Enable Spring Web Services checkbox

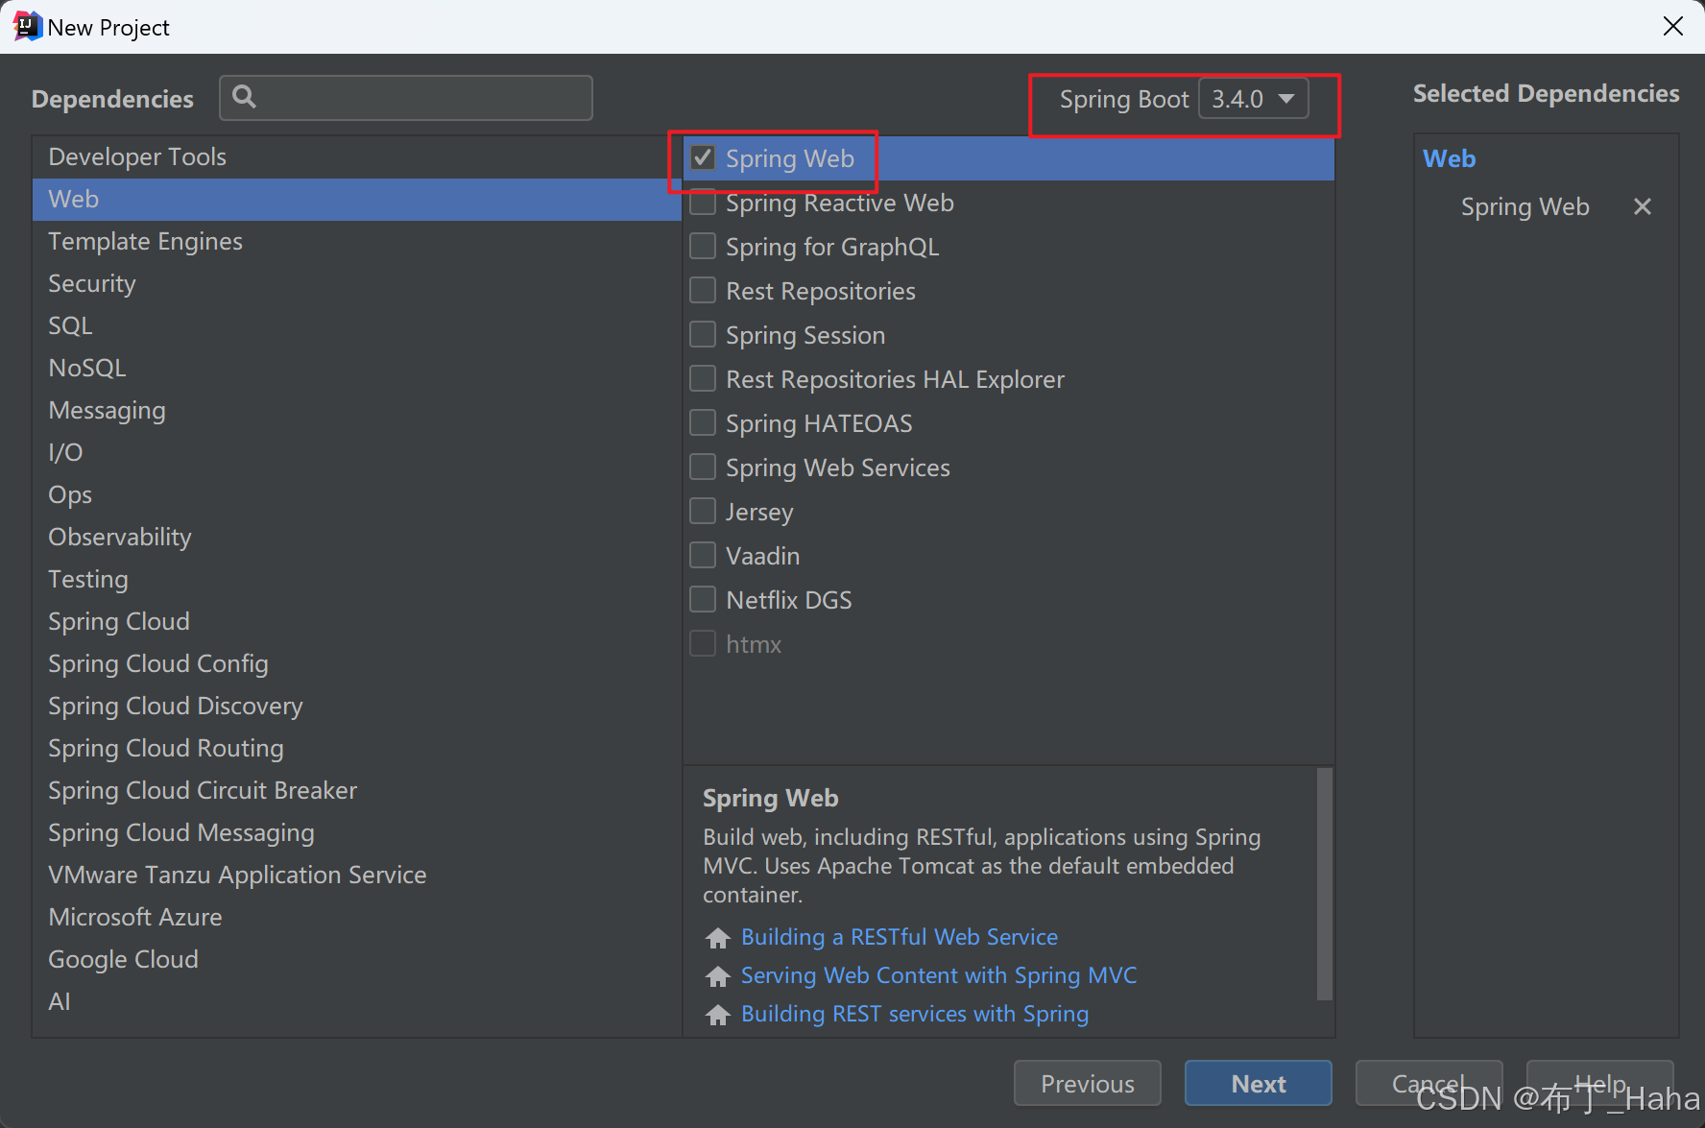pos(703,468)
